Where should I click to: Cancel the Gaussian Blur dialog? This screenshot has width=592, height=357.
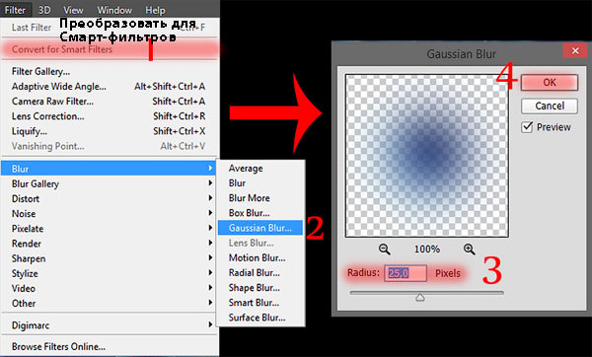pos(550,107)
